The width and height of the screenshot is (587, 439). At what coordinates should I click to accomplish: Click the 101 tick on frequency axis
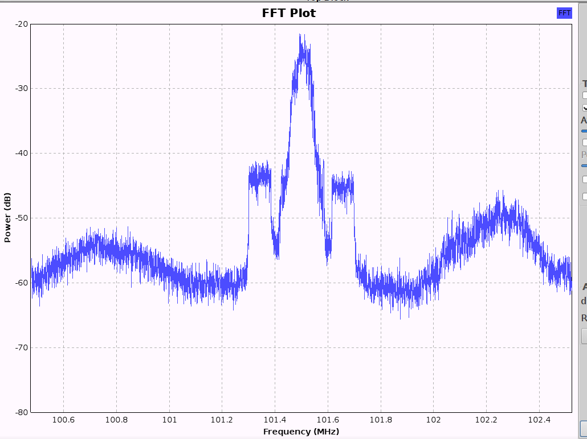point(169,420)
